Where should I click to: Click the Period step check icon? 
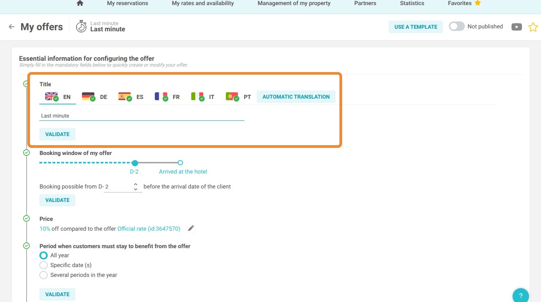tap(26, 246)
